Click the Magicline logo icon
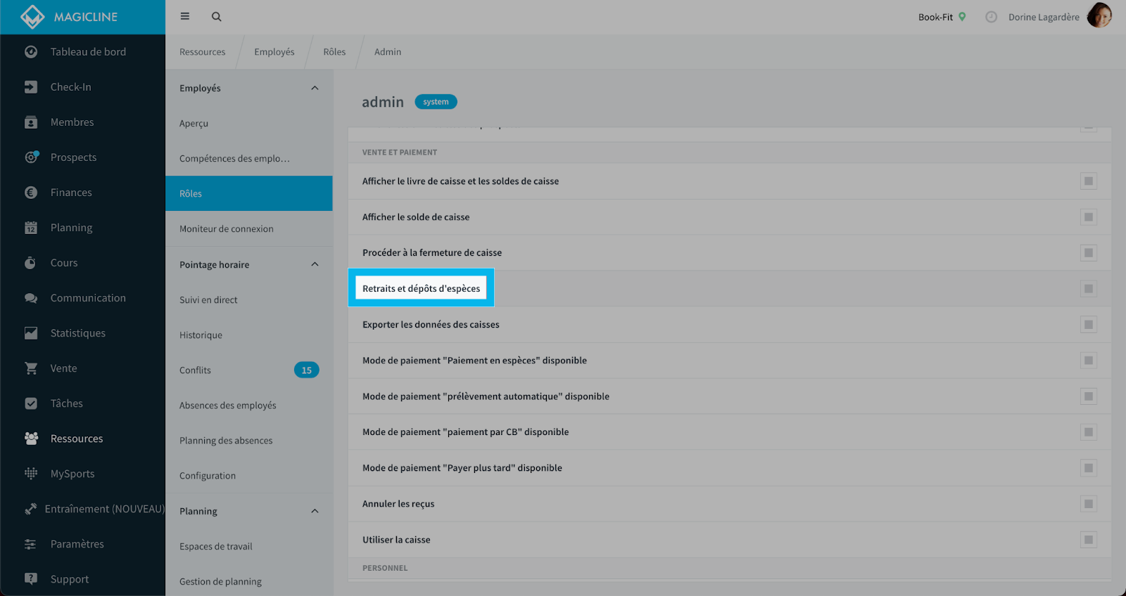The image size is (1126, 596). pyautogui.click(x=32, y=17)
